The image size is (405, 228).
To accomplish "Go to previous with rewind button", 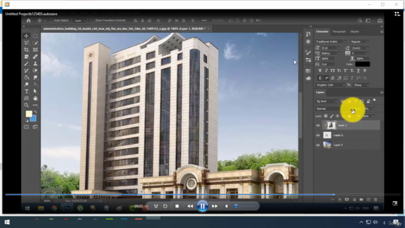I will pos(190,206).
